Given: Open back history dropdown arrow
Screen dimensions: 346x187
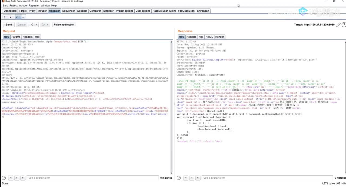Looking at the screenshot, I should click(36, 25).
